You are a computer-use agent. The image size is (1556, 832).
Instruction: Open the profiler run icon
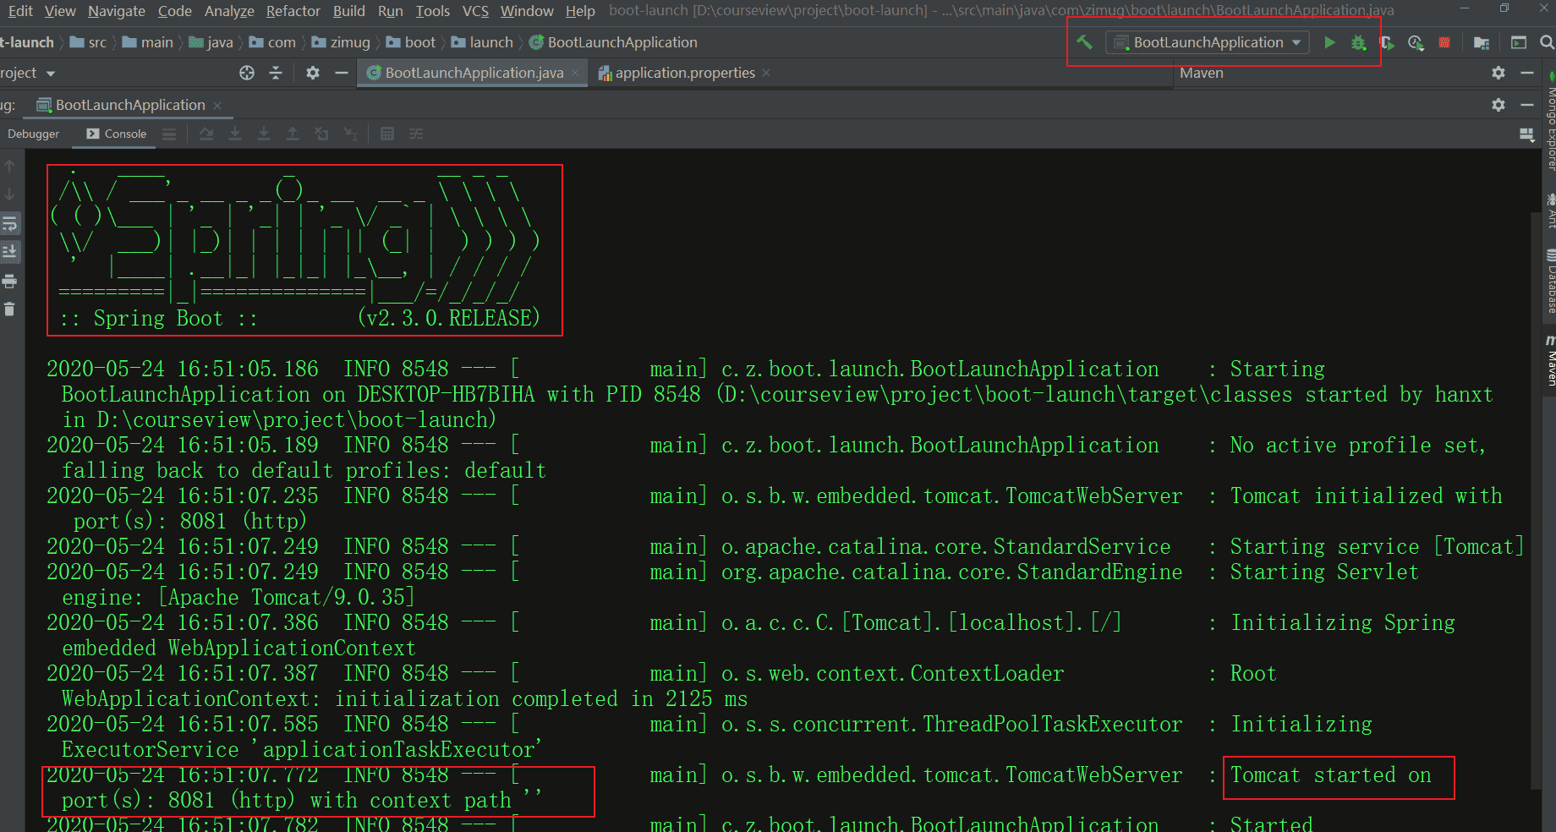(1416, 42)
